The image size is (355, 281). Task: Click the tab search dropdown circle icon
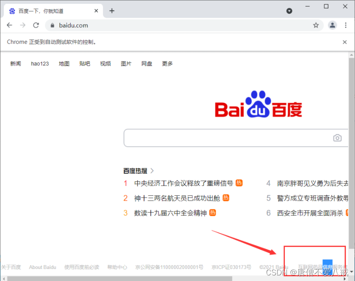coord(289,11)
